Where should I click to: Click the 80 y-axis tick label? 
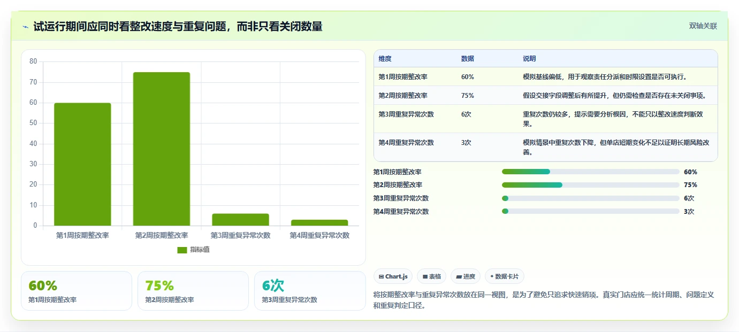pos(33,61)
